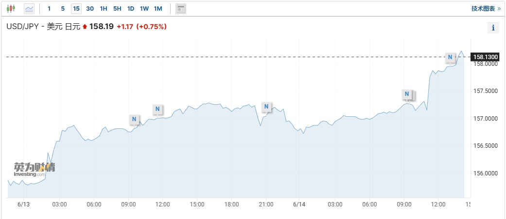Click the Investing.com watermark logo
This screenshot has height=219, width=506.
(x=34, y=170)
